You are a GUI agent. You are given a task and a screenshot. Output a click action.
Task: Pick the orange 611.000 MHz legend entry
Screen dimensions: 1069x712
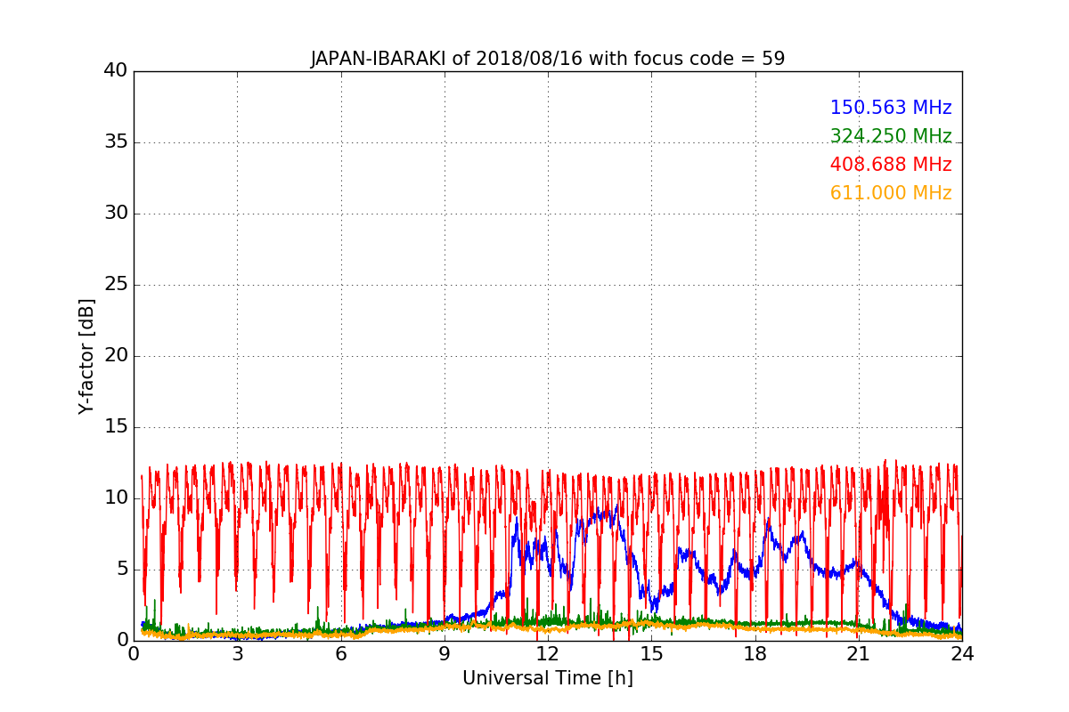890,193
